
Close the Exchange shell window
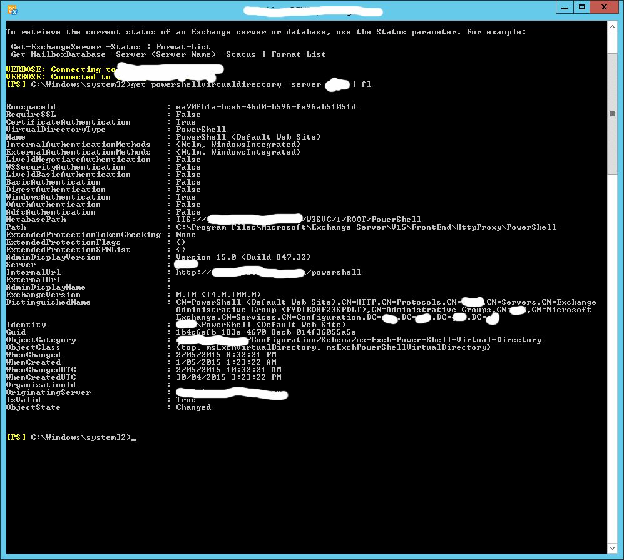point(604,7)
